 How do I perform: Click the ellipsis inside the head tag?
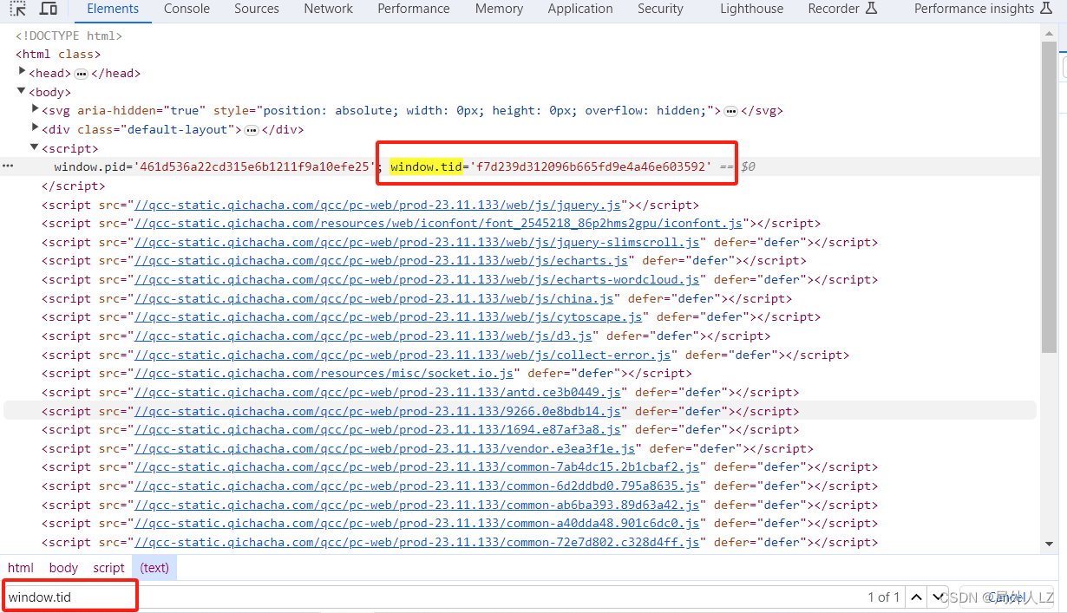[x=81, y=74]
